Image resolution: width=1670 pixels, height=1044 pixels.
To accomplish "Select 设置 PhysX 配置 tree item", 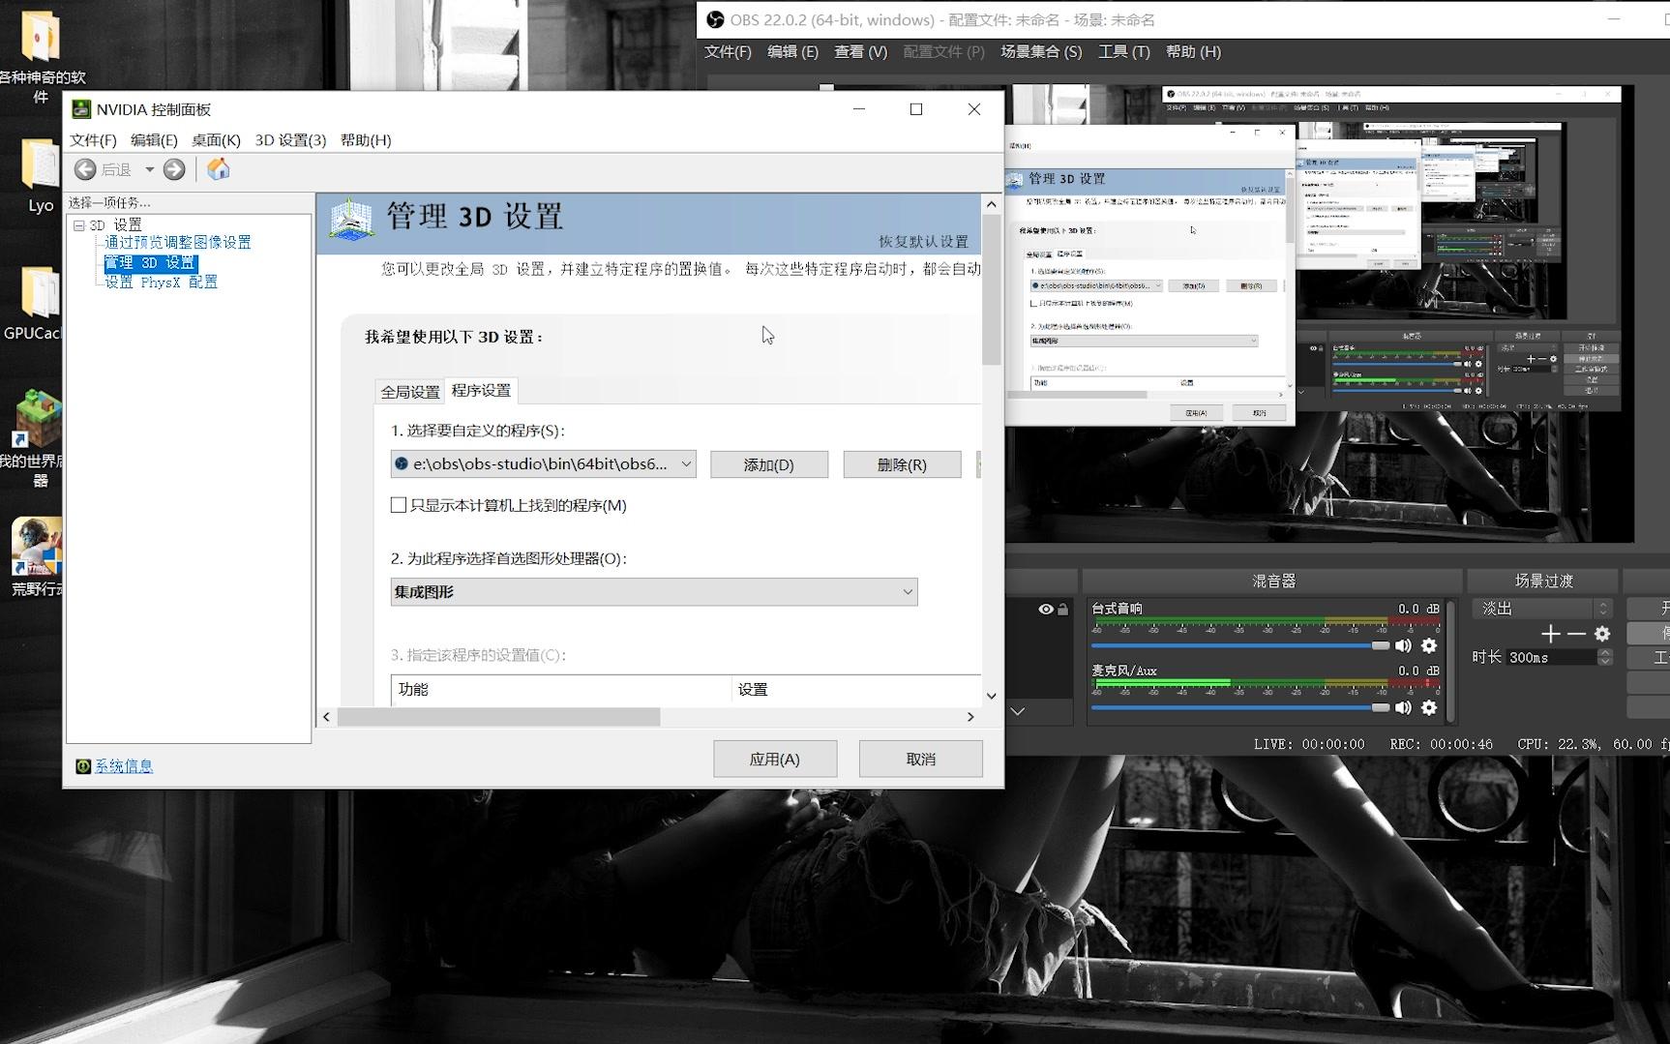I will click(162, 283).
